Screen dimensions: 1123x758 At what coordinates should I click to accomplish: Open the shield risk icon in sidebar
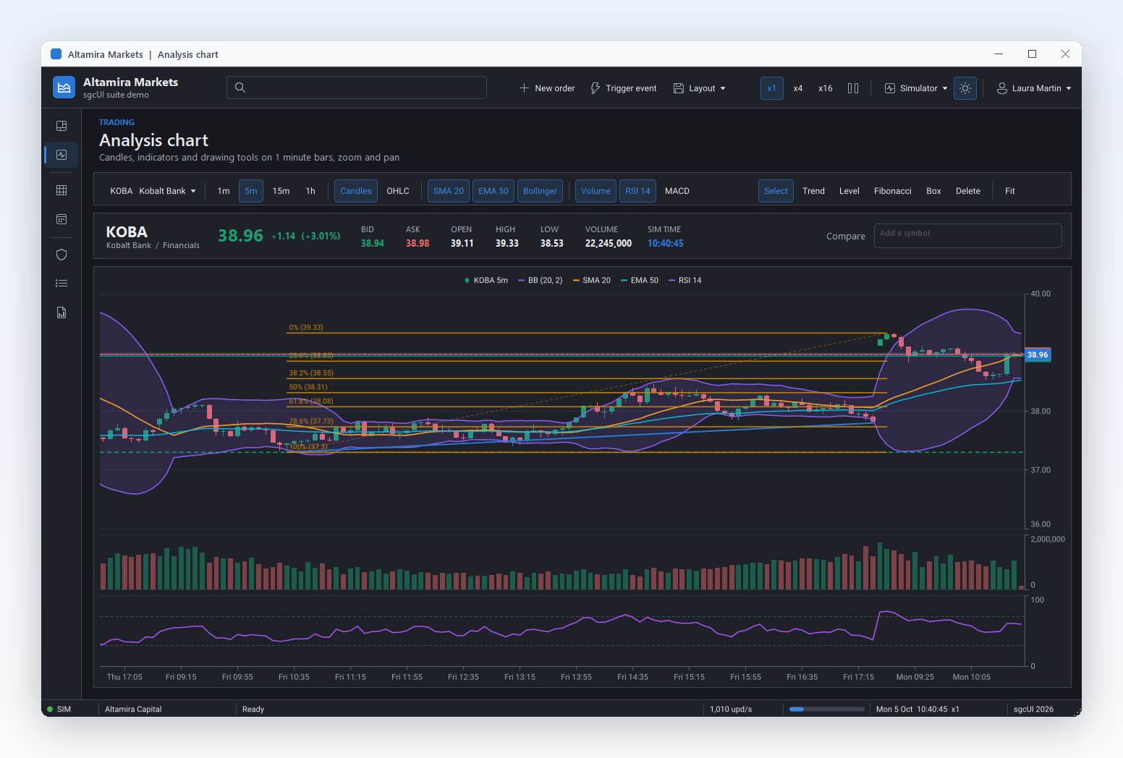click(x=62, y=255)
